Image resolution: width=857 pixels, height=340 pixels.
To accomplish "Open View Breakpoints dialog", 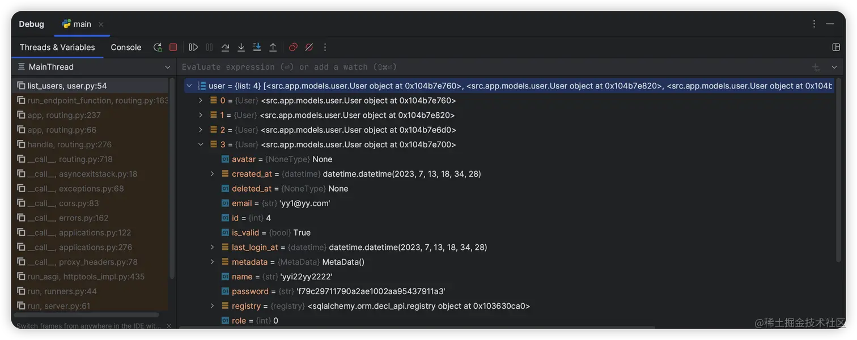I will [293, 48].
